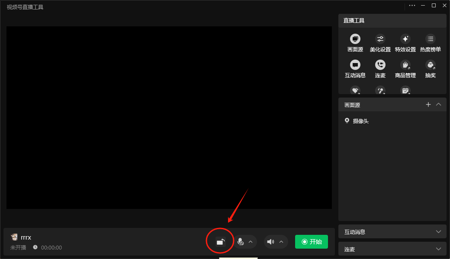Open the 热度榜单 ranking list
Screen dimensions: 450x259
(x=430, y=43)
